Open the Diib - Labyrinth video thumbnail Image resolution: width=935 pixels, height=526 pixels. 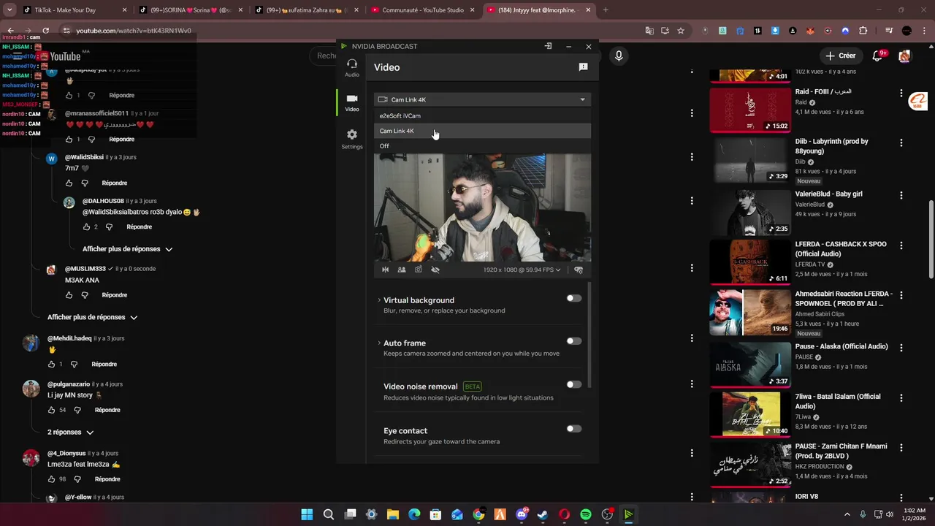(750, 160)
